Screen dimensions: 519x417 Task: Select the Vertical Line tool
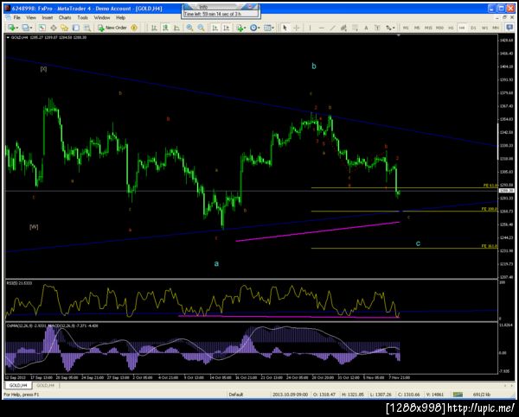click(x=311, y=28)
